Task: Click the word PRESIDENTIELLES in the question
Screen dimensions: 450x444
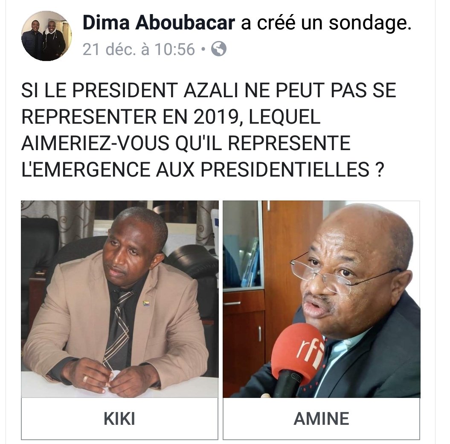Action: 285,169
